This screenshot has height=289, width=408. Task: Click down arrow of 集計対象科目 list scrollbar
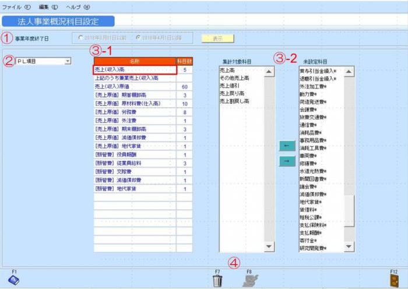(269, 246)
